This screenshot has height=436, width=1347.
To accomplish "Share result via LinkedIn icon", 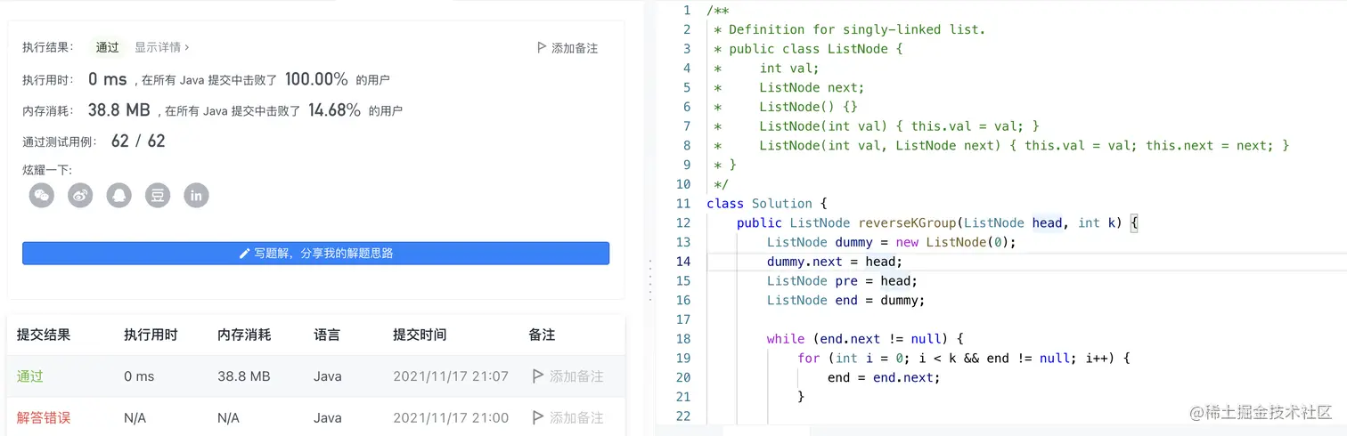I will point(196,195).
